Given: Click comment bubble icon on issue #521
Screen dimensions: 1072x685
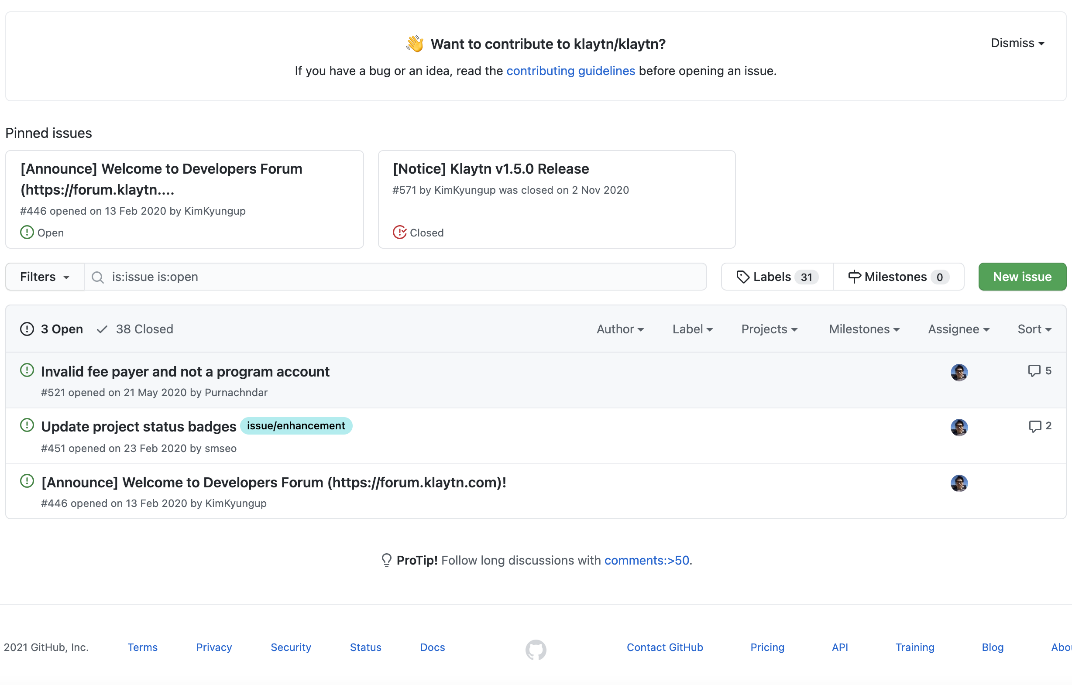Looking at the screenshot, I should point(1034,370).
